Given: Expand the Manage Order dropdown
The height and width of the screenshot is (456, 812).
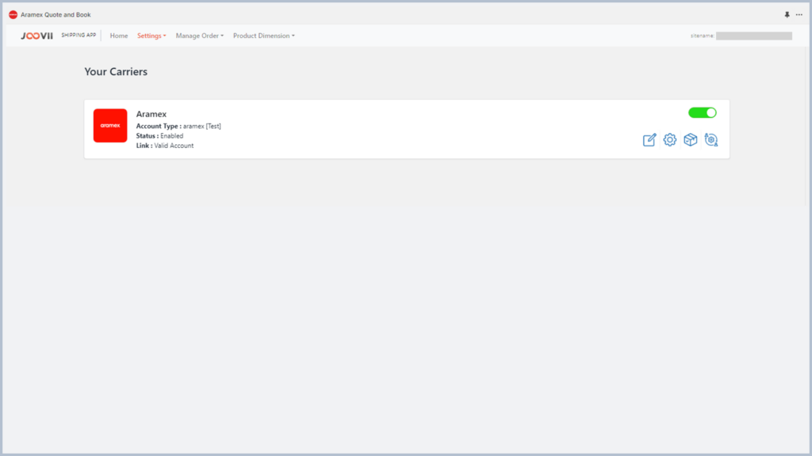Looking at the screenshot, I should tap(200, 36).
